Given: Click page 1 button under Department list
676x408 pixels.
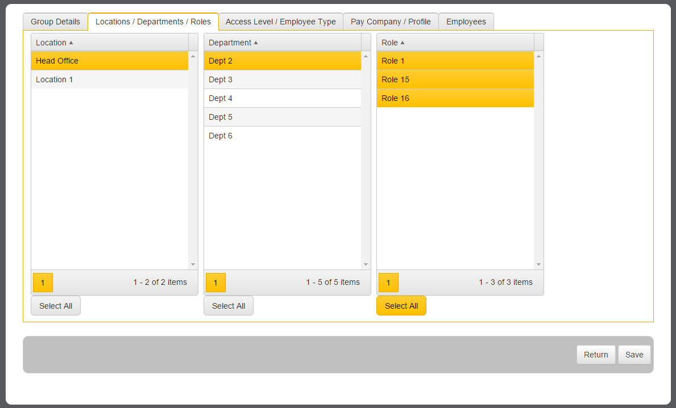Looking at the screenshot, I should [215, 283].
